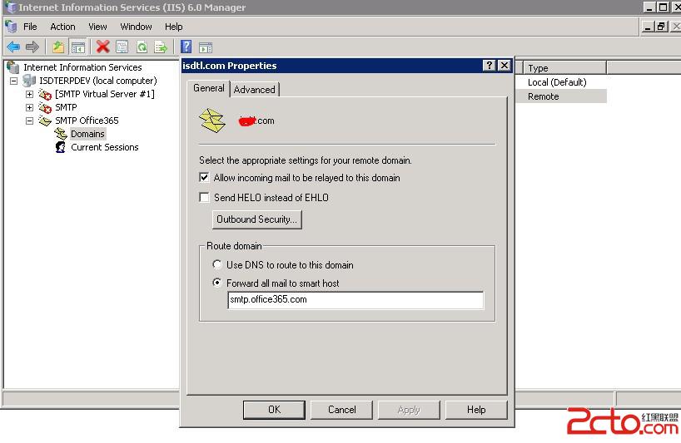This screenshot has width=681, height=443.
Task: Toggle Allow incoming mail to be relayed checkbox
Action: pos(204,177)
